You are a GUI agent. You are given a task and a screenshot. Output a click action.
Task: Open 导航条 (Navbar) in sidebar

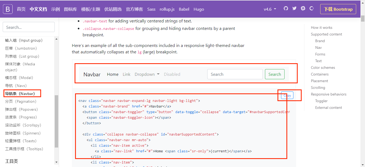click(x=20, y=94)
